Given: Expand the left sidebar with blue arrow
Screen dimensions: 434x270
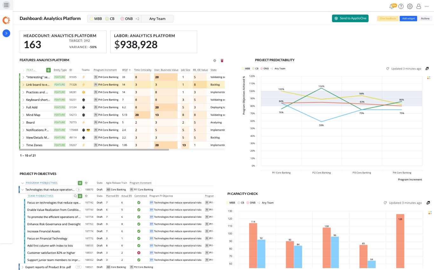Looking at the screenshot, I should 6,33.
